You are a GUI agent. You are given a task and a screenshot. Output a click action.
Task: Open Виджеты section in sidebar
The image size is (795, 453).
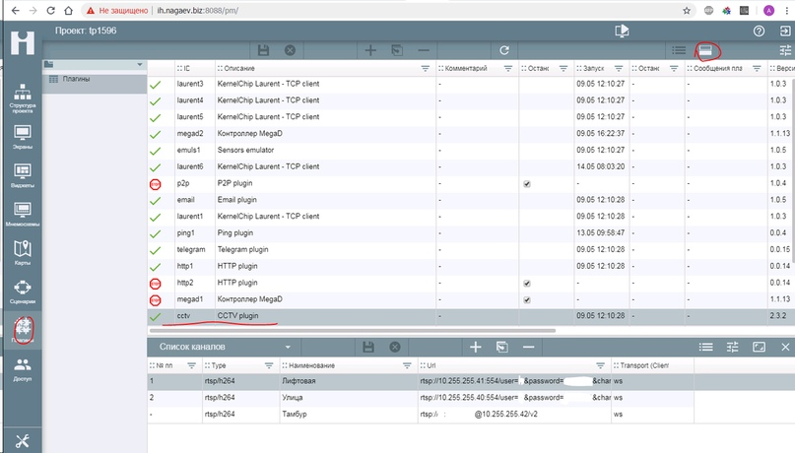point(23,176)
